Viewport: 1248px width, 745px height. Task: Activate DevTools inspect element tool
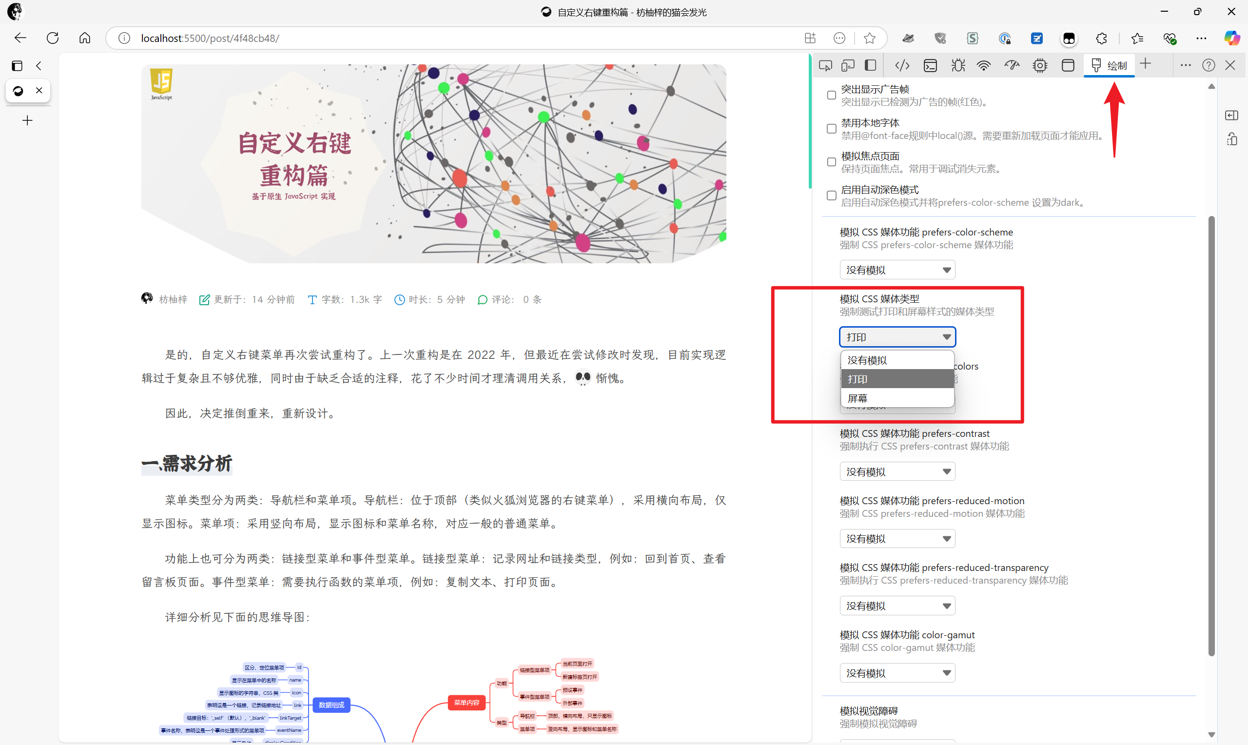click(825, 66)
